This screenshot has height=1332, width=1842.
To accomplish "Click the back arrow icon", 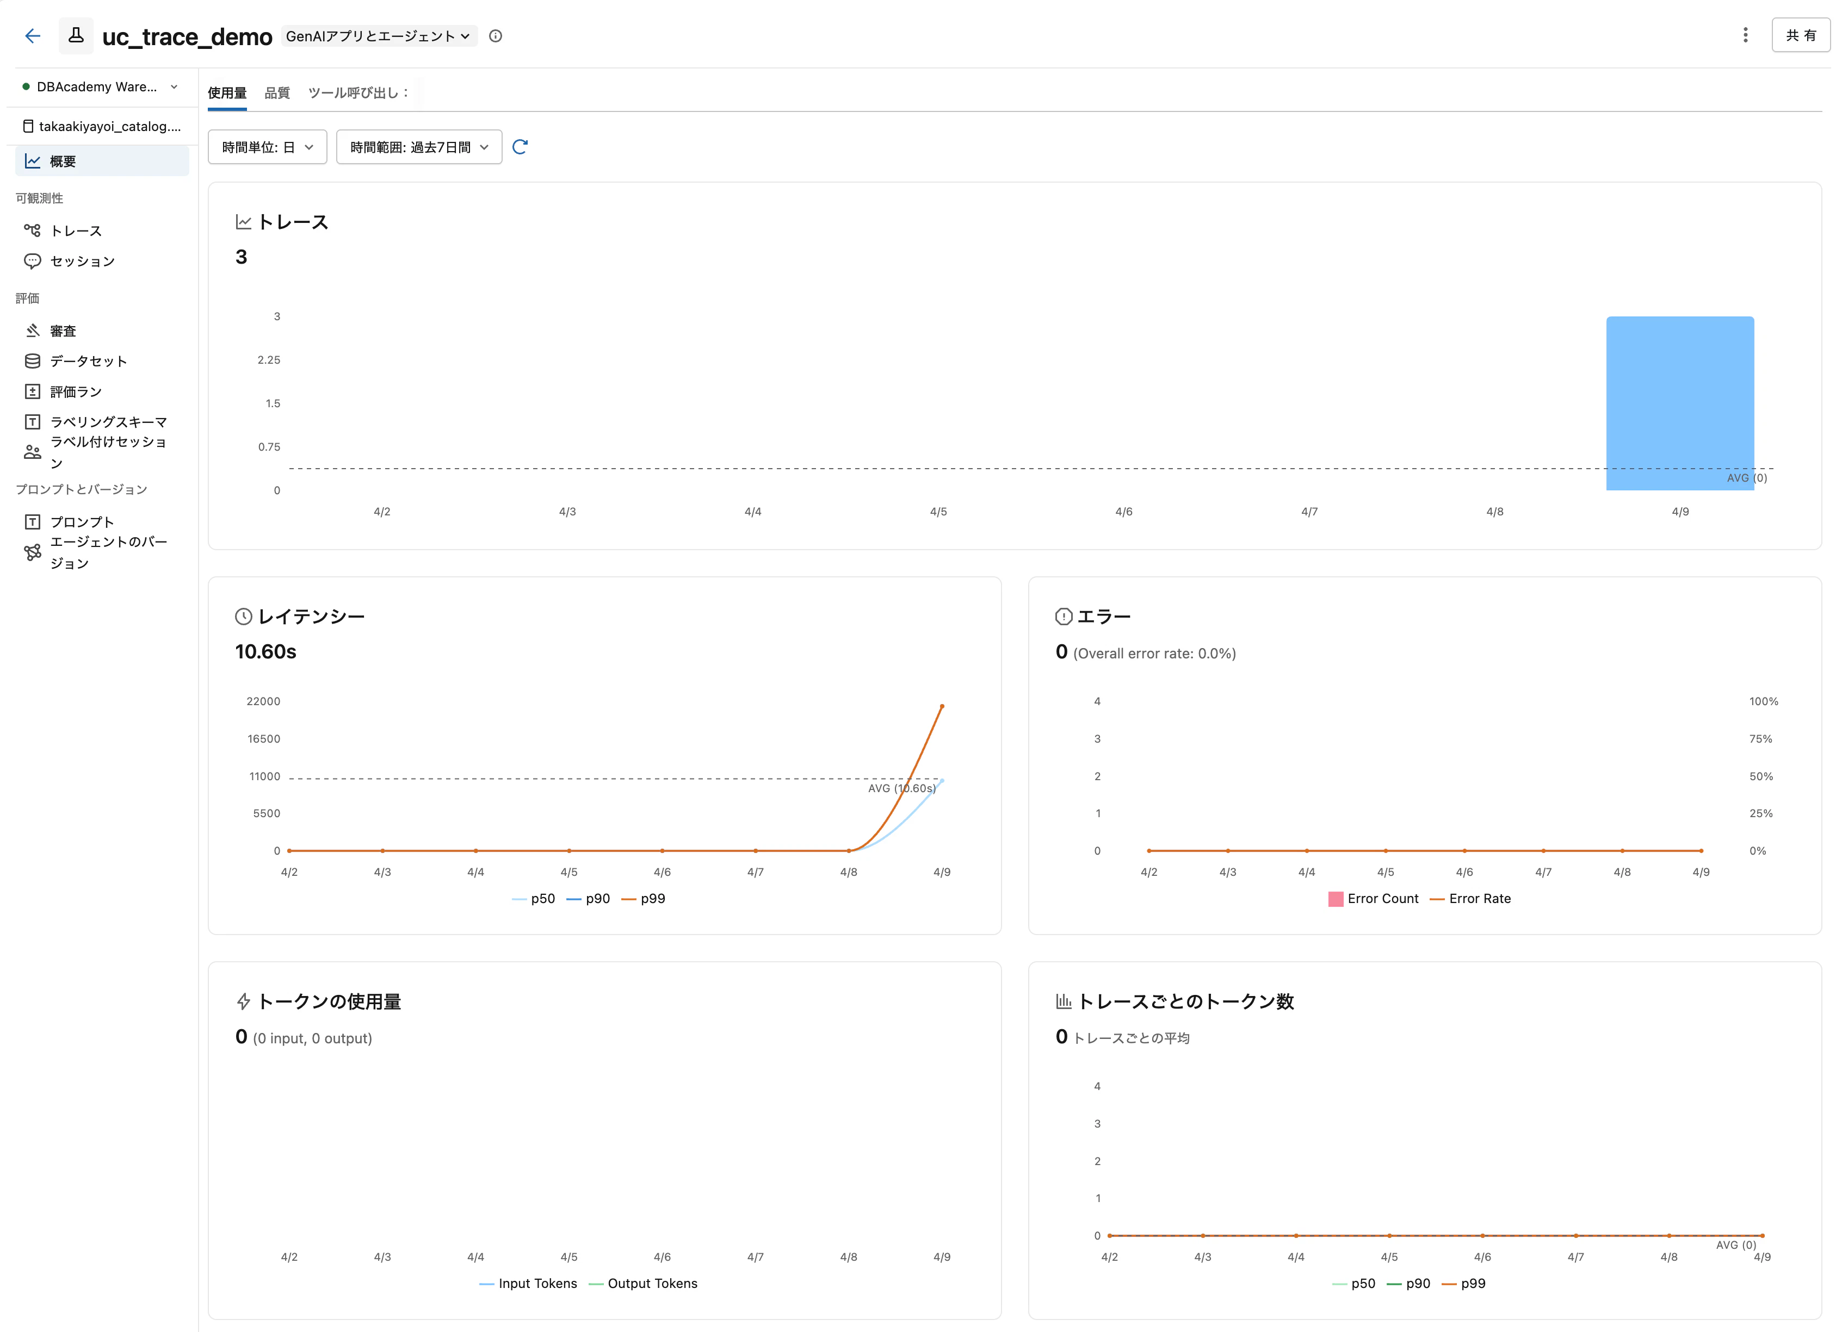I will (33, 36).
